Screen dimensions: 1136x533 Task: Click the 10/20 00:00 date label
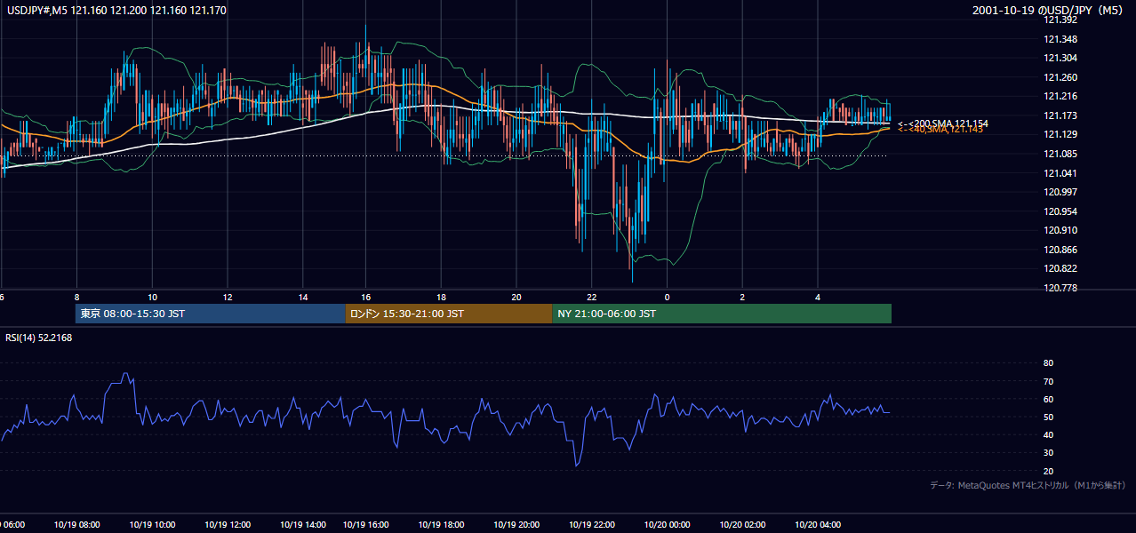[667, 524]
